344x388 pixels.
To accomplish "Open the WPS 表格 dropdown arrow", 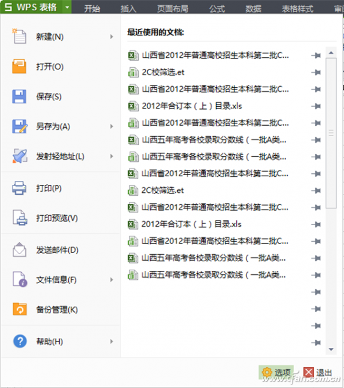I will pyautogui.click(x=67, y=7).
